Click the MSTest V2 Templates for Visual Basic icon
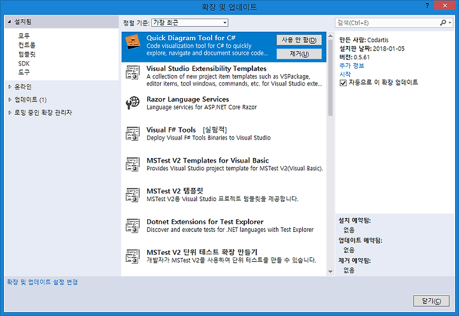Screen dimensions: 459x316 [x=133, y=164]
